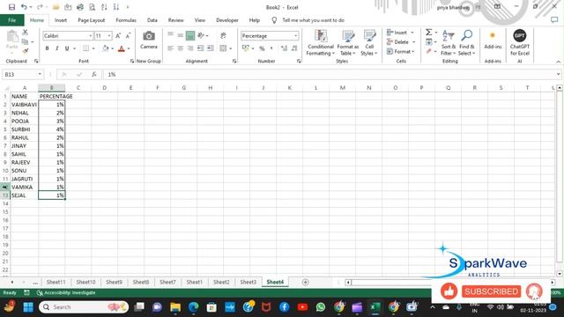Click the taskbar Search box
The image size is (564, 317).
click(84, 307)
